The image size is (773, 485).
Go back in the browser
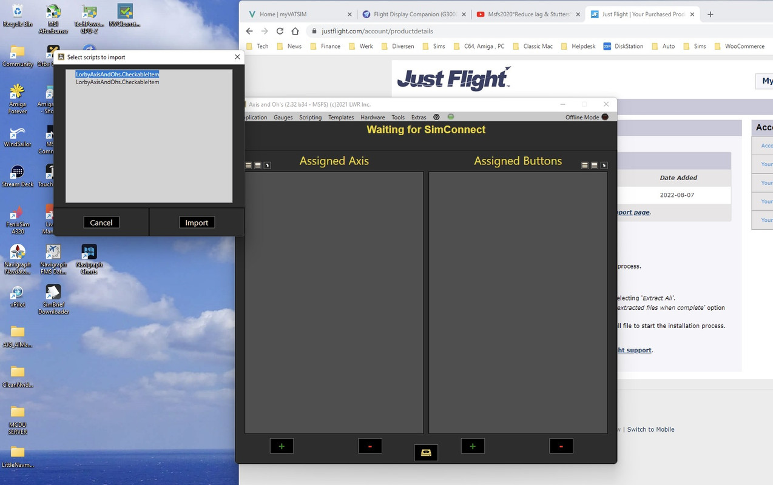(x=249, y=31)
